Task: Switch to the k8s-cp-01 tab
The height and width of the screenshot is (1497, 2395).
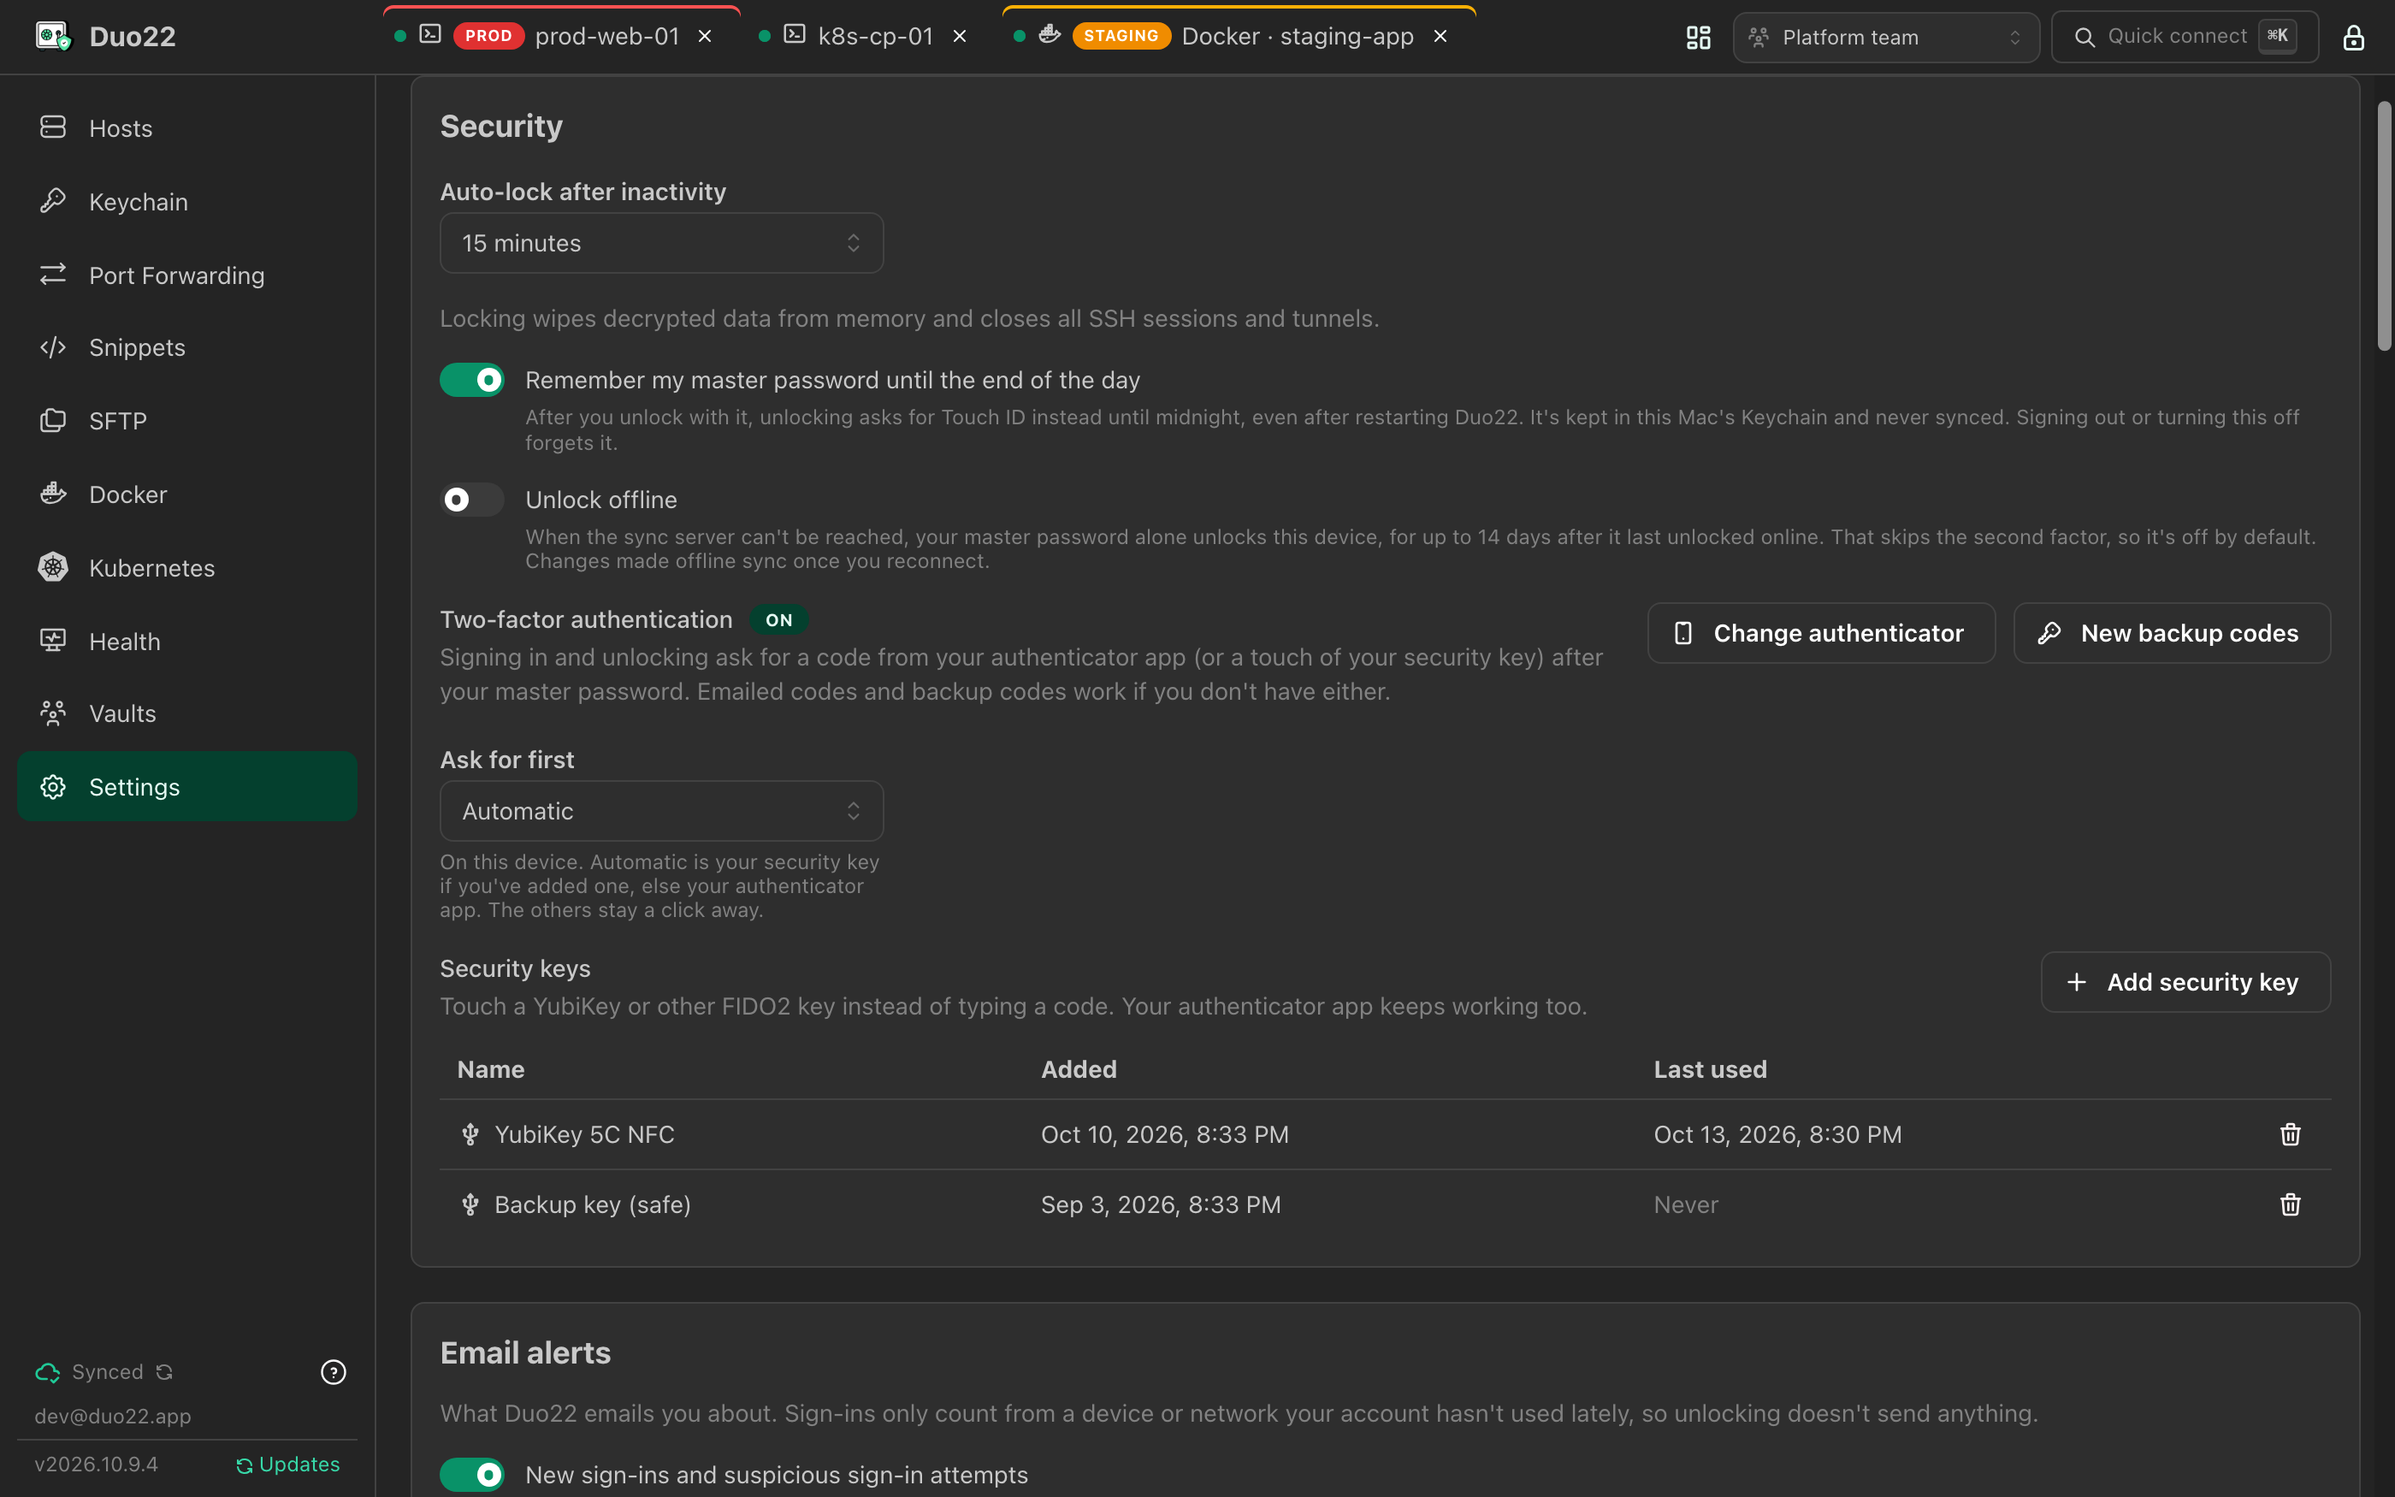Action: 861,37
